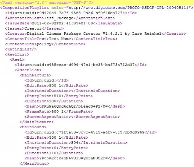Click the empty ScreenAspectRatio element

click(x=72, y=117)
